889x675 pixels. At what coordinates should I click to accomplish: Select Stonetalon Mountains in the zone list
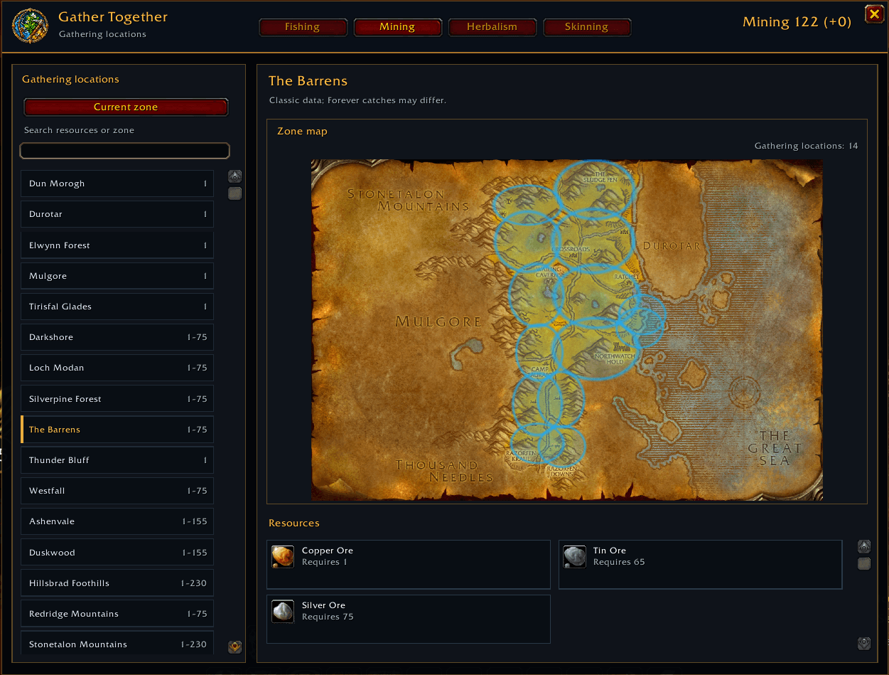tap(117, 644)
